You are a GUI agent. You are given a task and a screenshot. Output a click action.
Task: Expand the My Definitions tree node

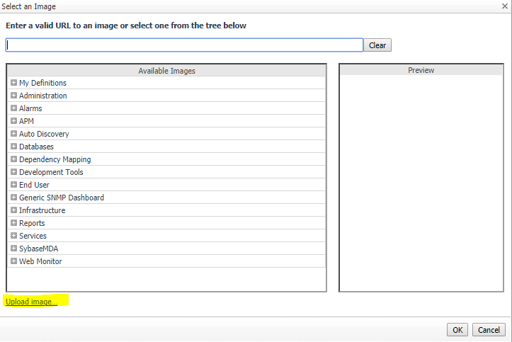[x=13, y=83]
